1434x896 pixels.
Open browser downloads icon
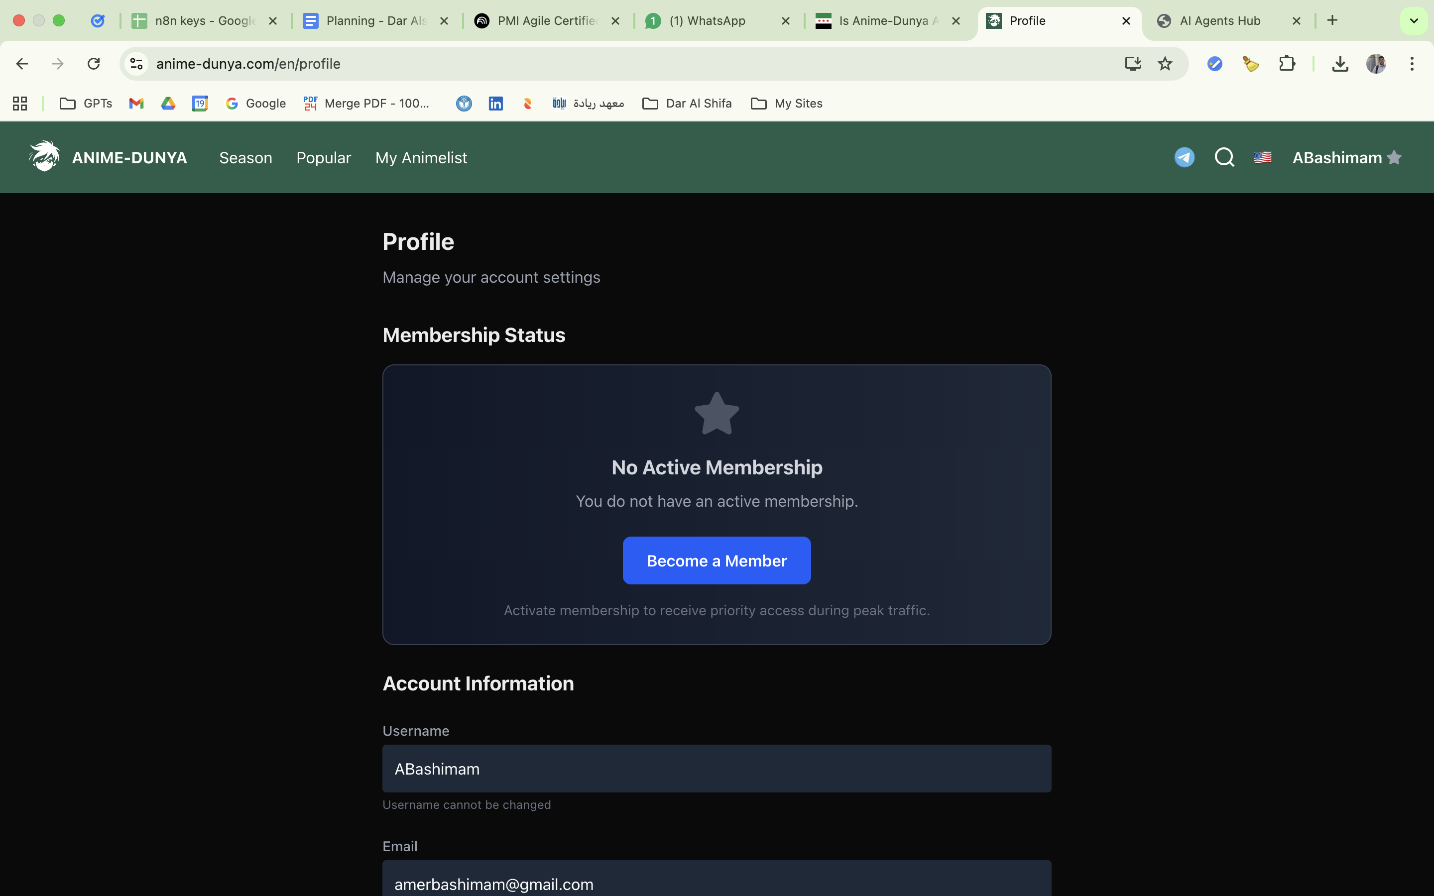point(1340,63)
